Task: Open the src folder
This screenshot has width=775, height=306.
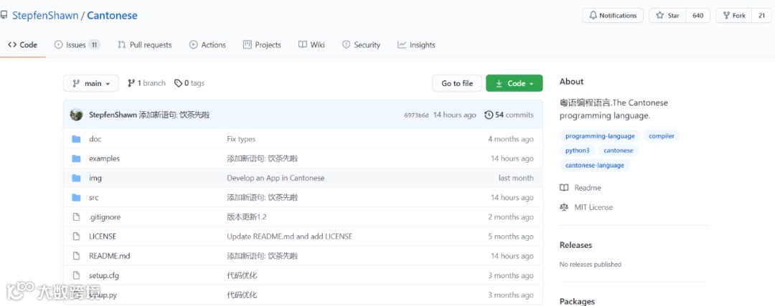Action: [93, 197]
